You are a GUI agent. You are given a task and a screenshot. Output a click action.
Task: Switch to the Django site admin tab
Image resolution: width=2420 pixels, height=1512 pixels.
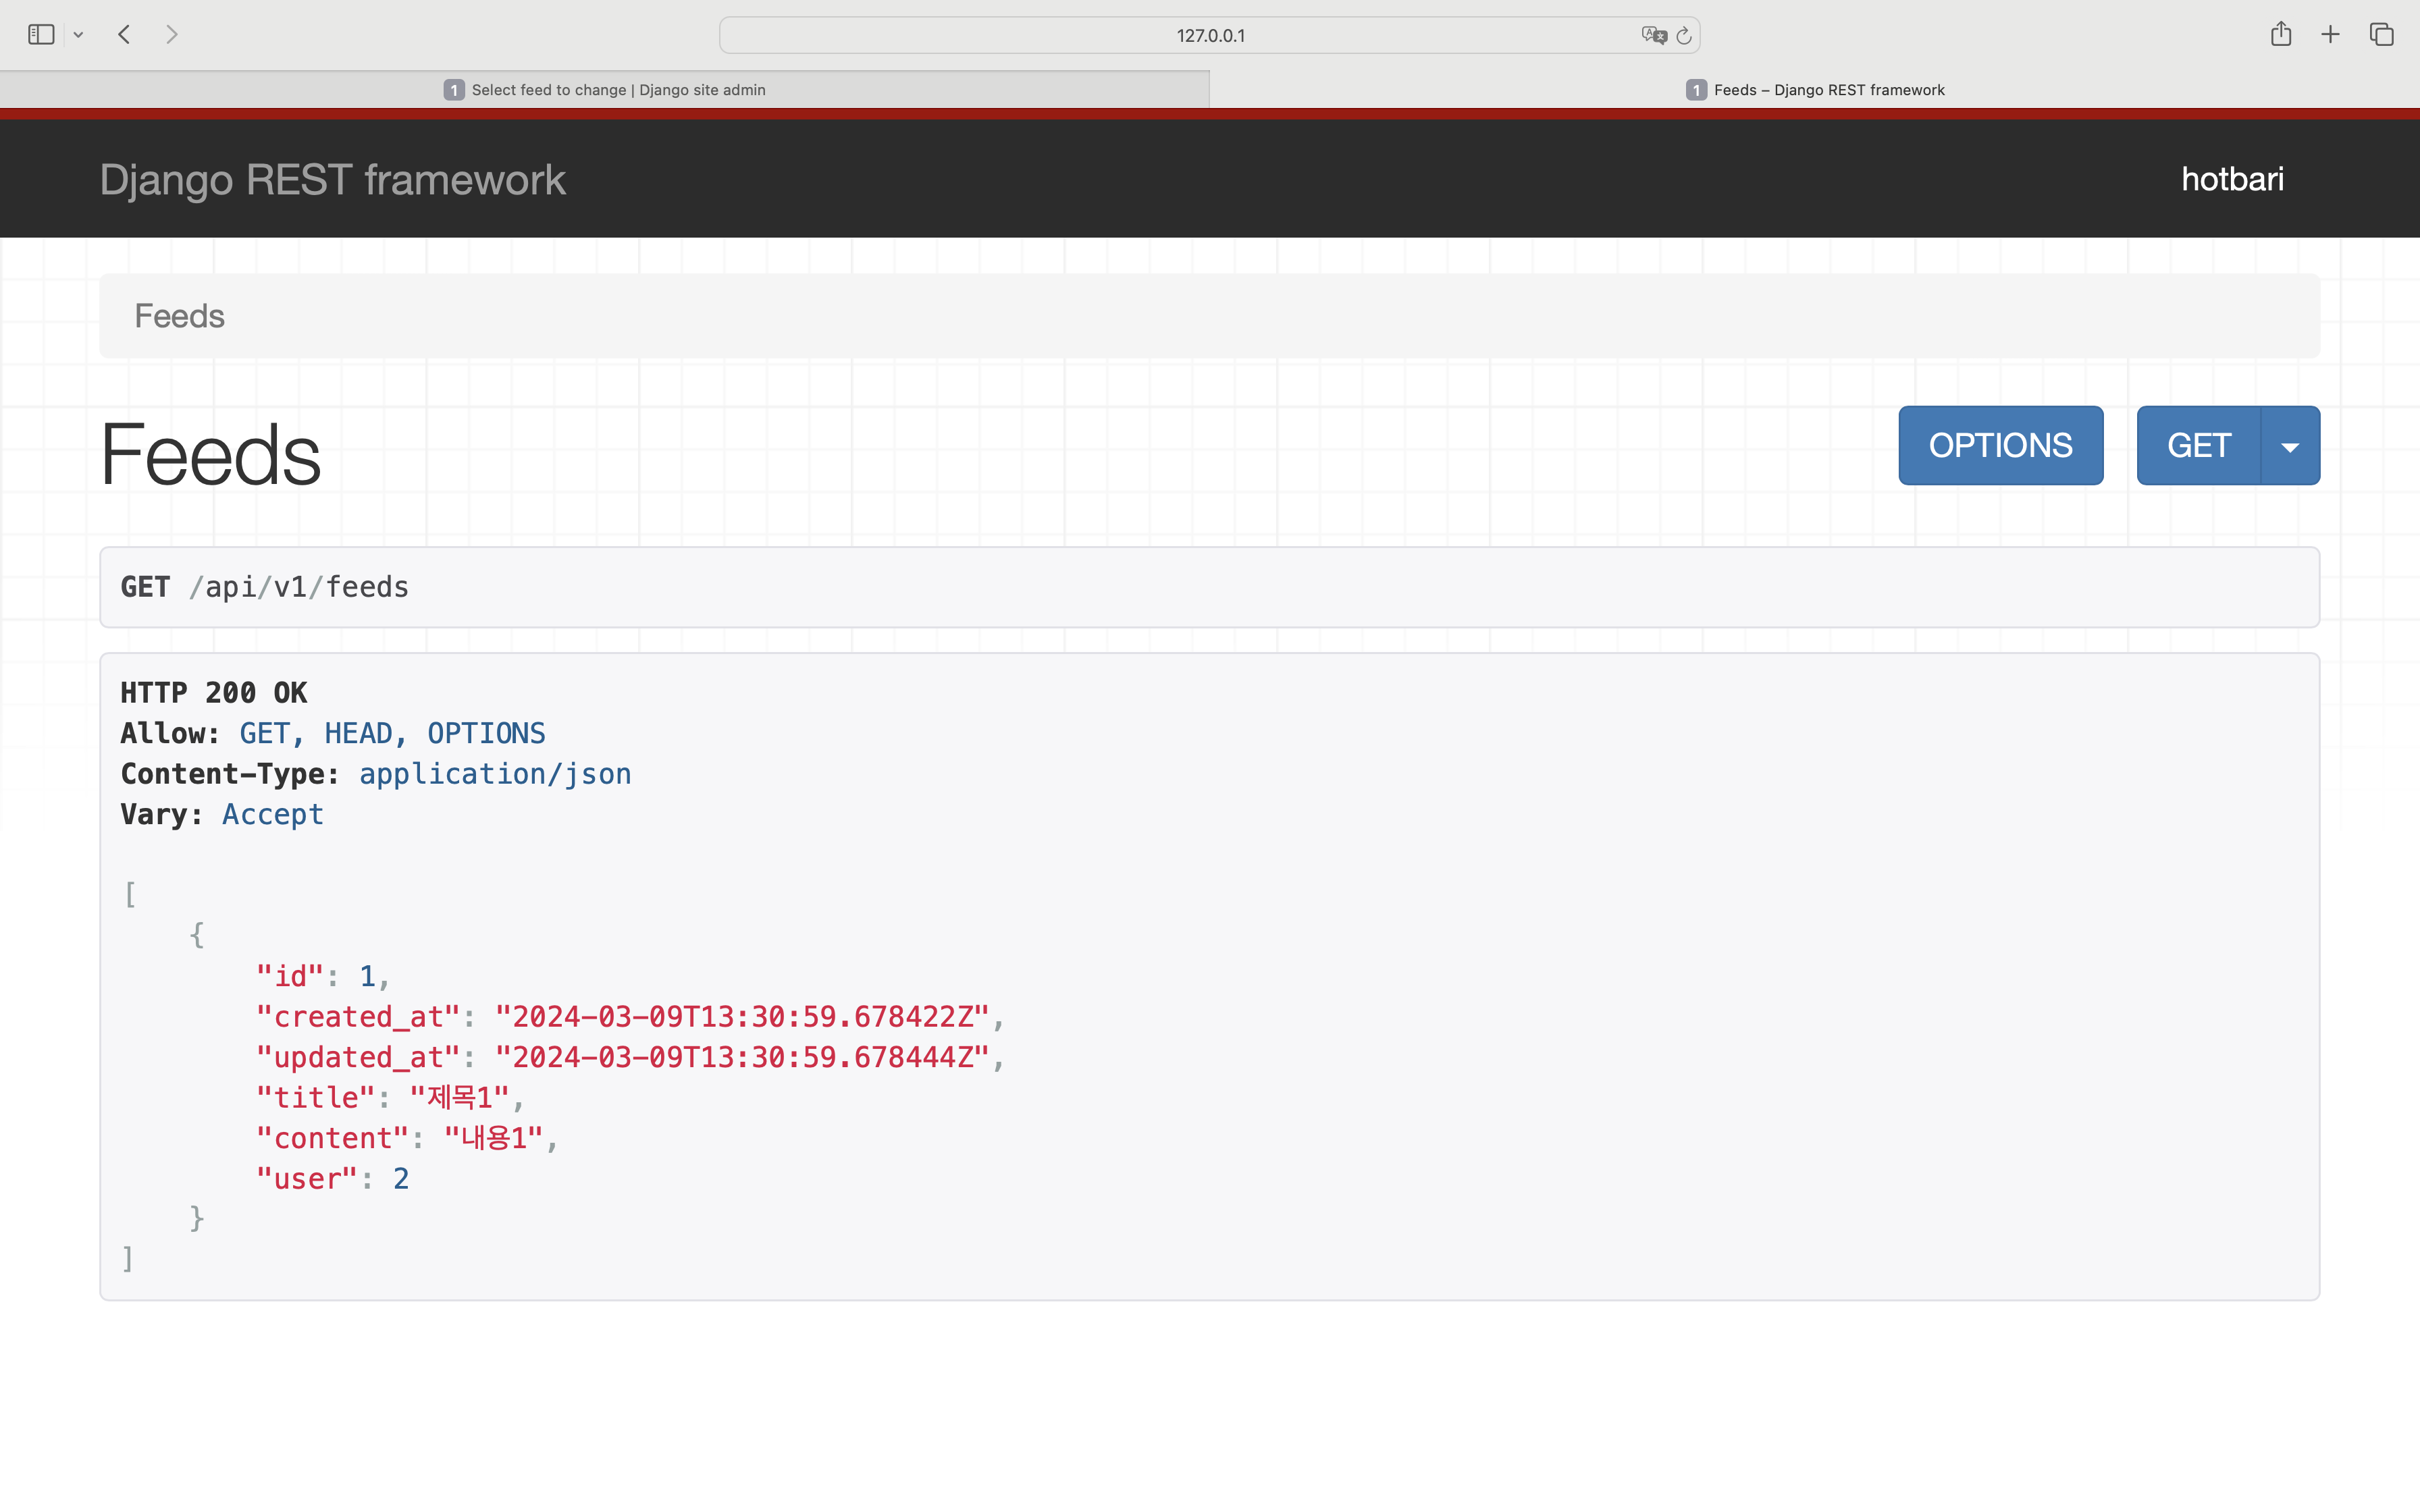[604, 90]
